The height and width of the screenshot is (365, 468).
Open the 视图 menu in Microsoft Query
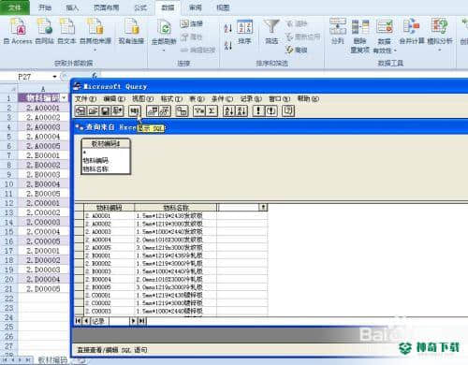tap(143, 99)
